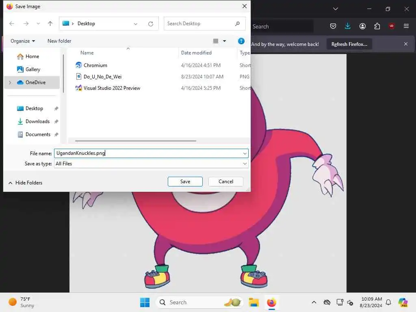The height and width of the screenshot is (312, 416).
Task: Expand address bar previous locations dropdown
Action: tap(136, 24)
